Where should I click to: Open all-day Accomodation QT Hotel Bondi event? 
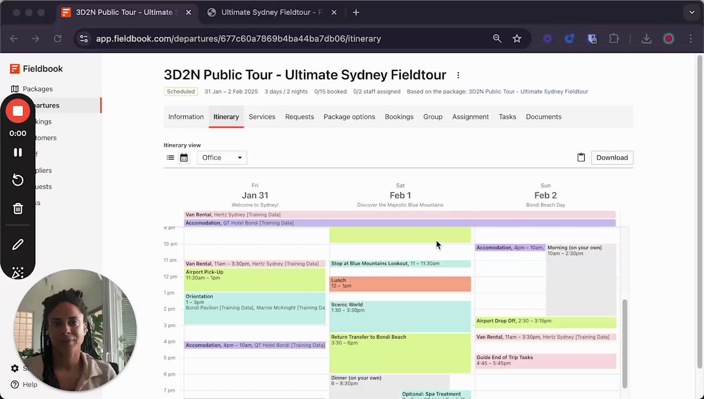coord(400,223)
